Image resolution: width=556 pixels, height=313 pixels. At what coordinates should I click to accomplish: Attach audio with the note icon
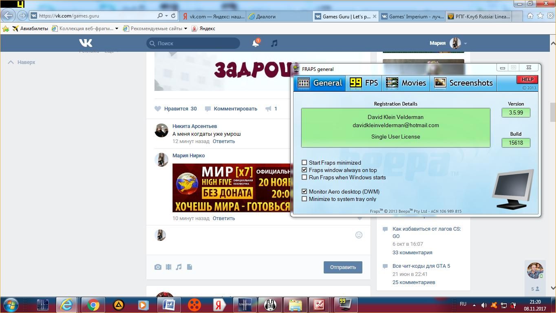coord(179,267)
